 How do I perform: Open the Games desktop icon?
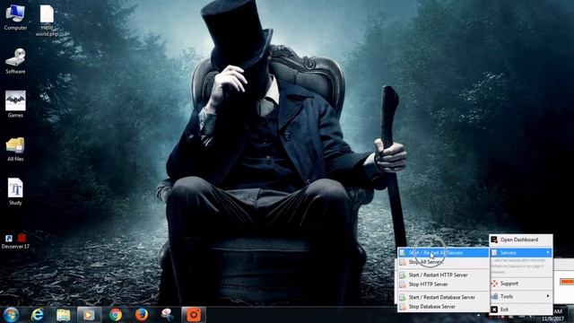15,104
